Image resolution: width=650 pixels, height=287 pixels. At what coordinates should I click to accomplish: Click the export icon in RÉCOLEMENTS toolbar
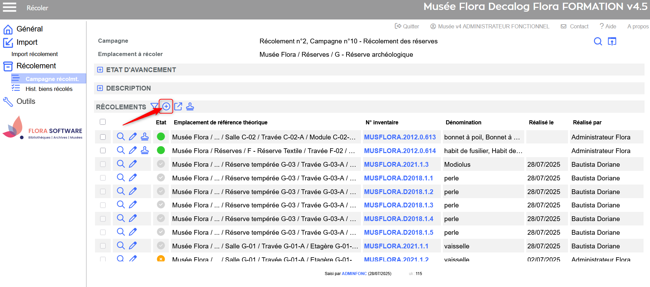click(x=178, y=107)
